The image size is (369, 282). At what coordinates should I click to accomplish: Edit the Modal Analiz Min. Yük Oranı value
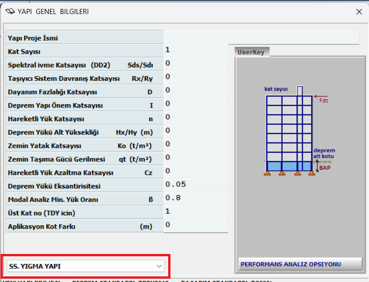(196, 199)
